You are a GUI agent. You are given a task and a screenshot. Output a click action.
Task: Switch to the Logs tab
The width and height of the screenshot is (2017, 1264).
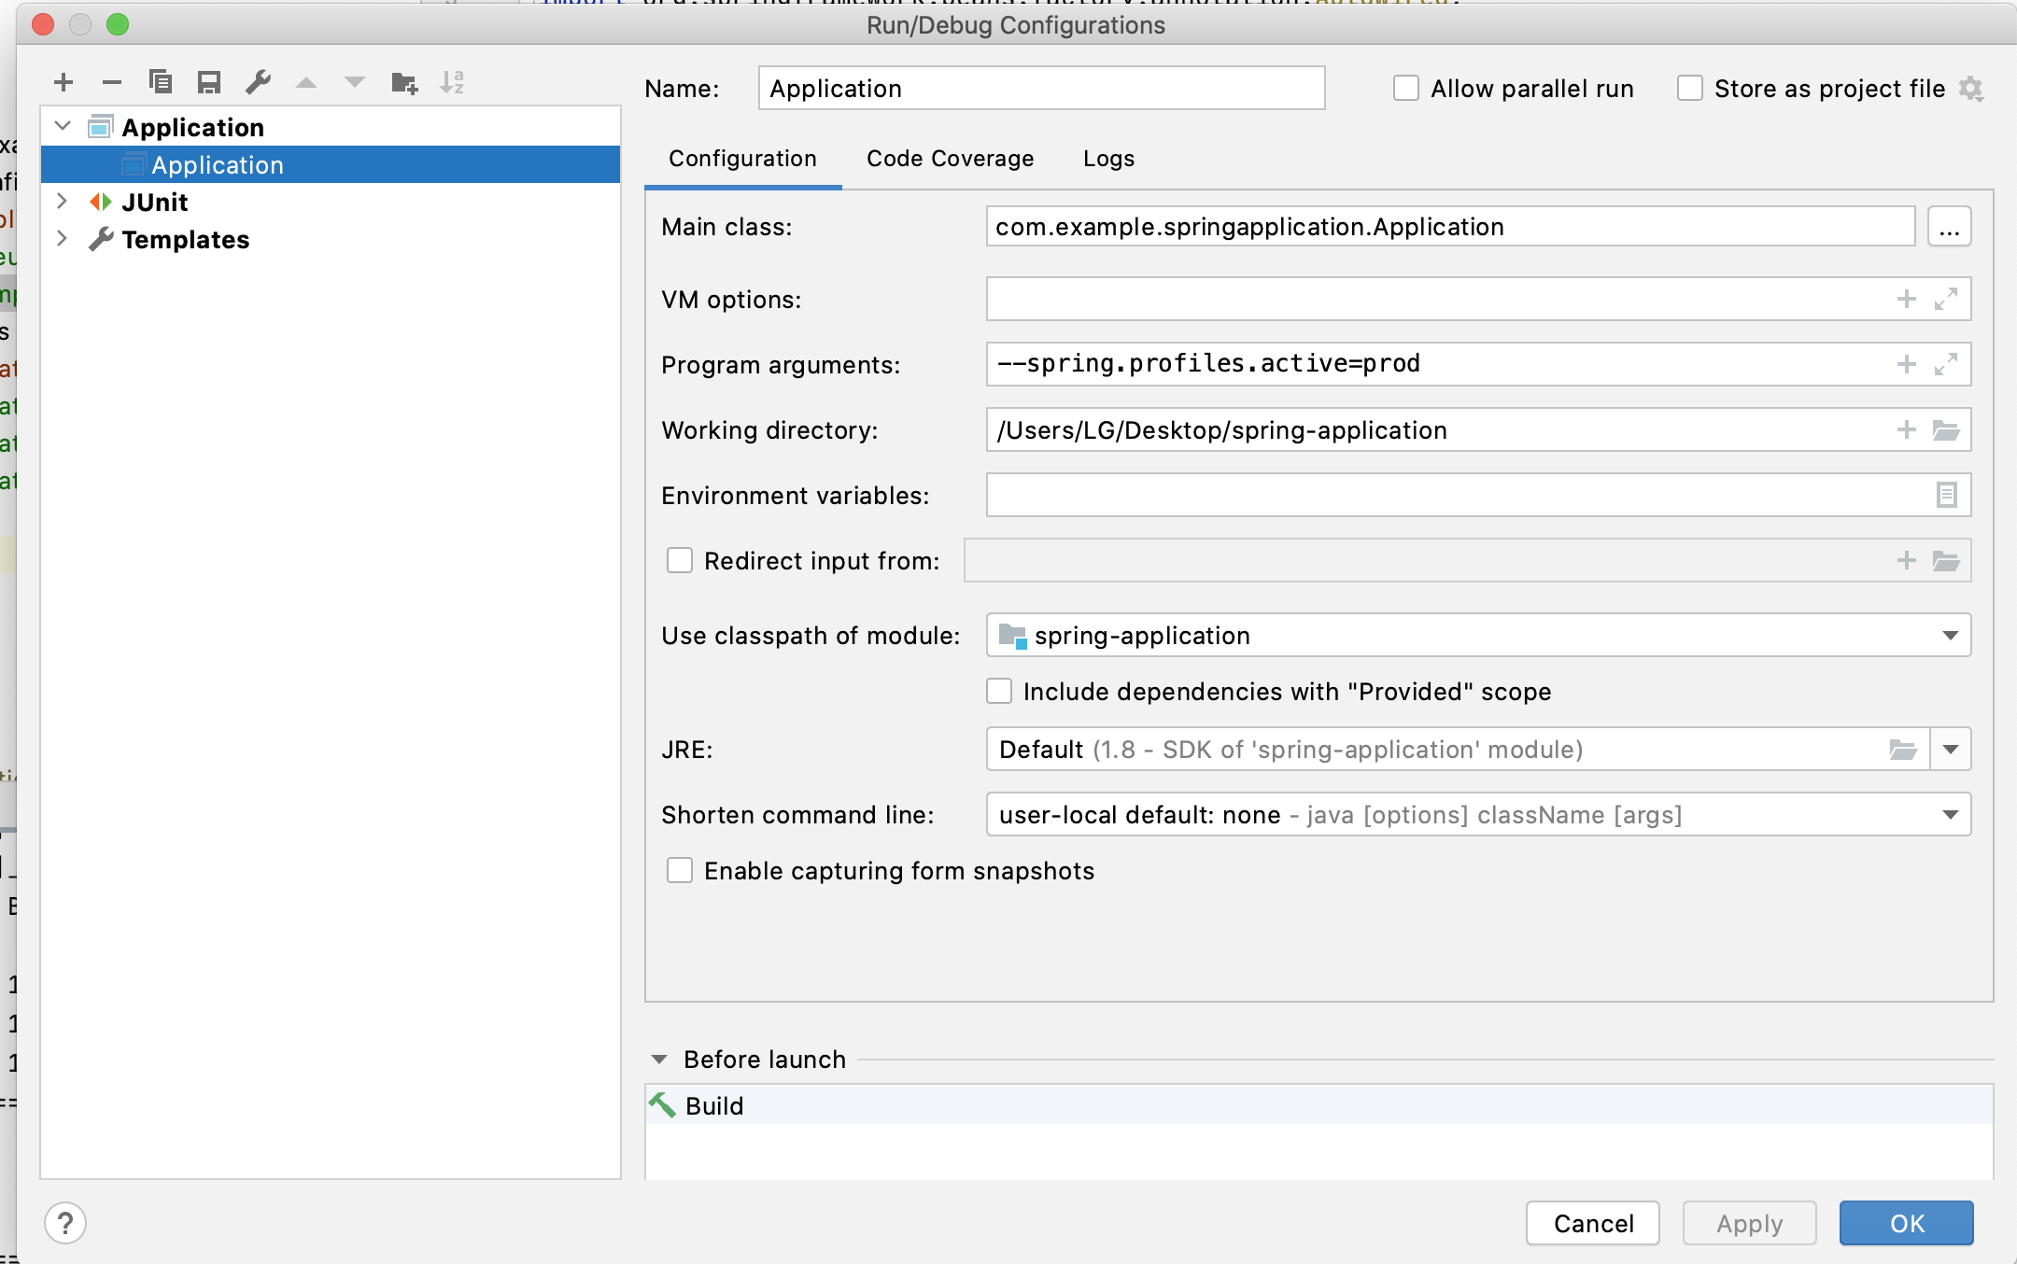(x=1108, y=159)
